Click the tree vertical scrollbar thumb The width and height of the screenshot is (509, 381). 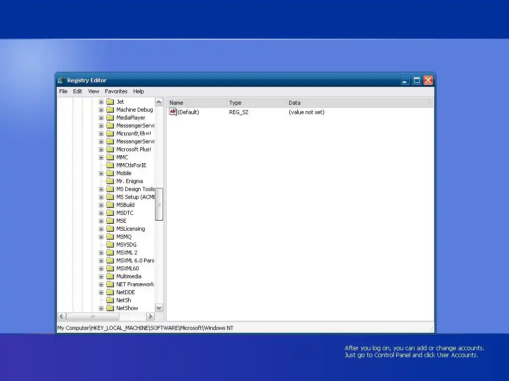coord(159,204)
